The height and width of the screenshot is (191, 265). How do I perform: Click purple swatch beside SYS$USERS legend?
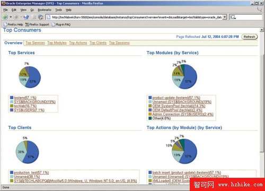coord(12,110)
